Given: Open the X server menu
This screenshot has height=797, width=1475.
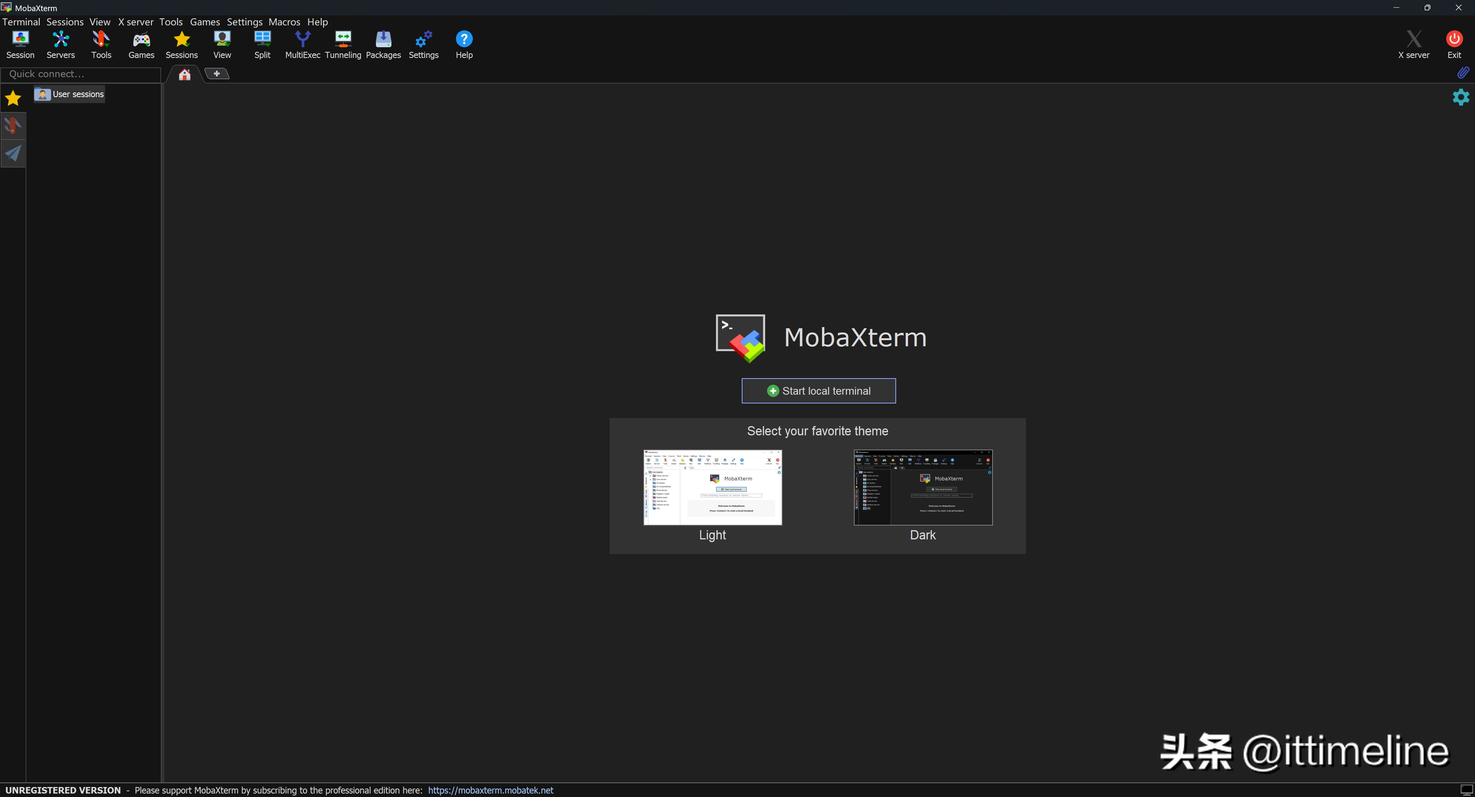Looking at the screenshot, I should point(136,22).
